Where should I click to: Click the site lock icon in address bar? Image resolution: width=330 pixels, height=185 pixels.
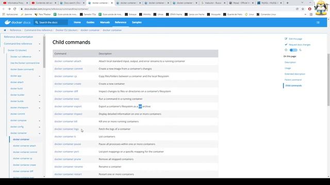[x=21, y=9]
